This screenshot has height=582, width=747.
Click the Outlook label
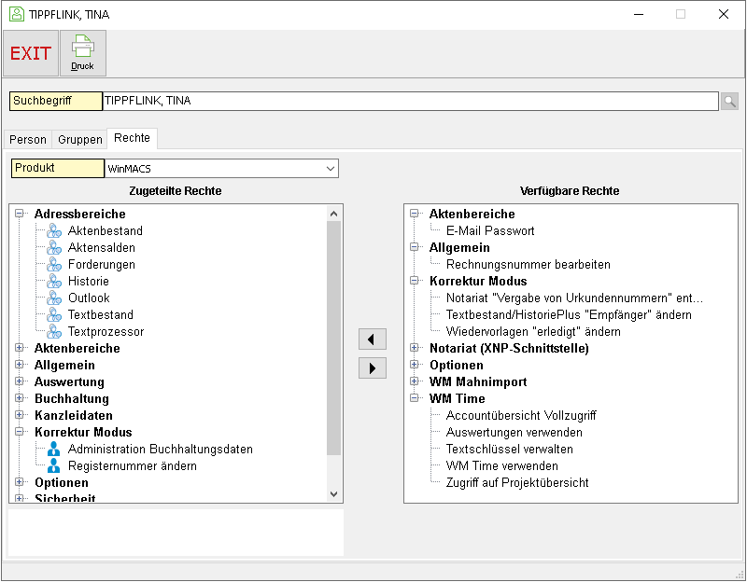[x=89, y=298]
